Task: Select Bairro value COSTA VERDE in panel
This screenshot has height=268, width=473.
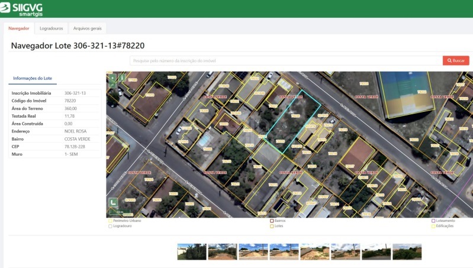Action: tap(77, 139)
